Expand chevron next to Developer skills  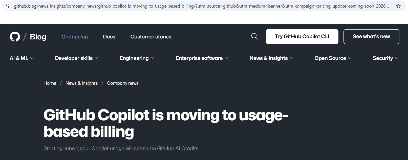(96, 58)
